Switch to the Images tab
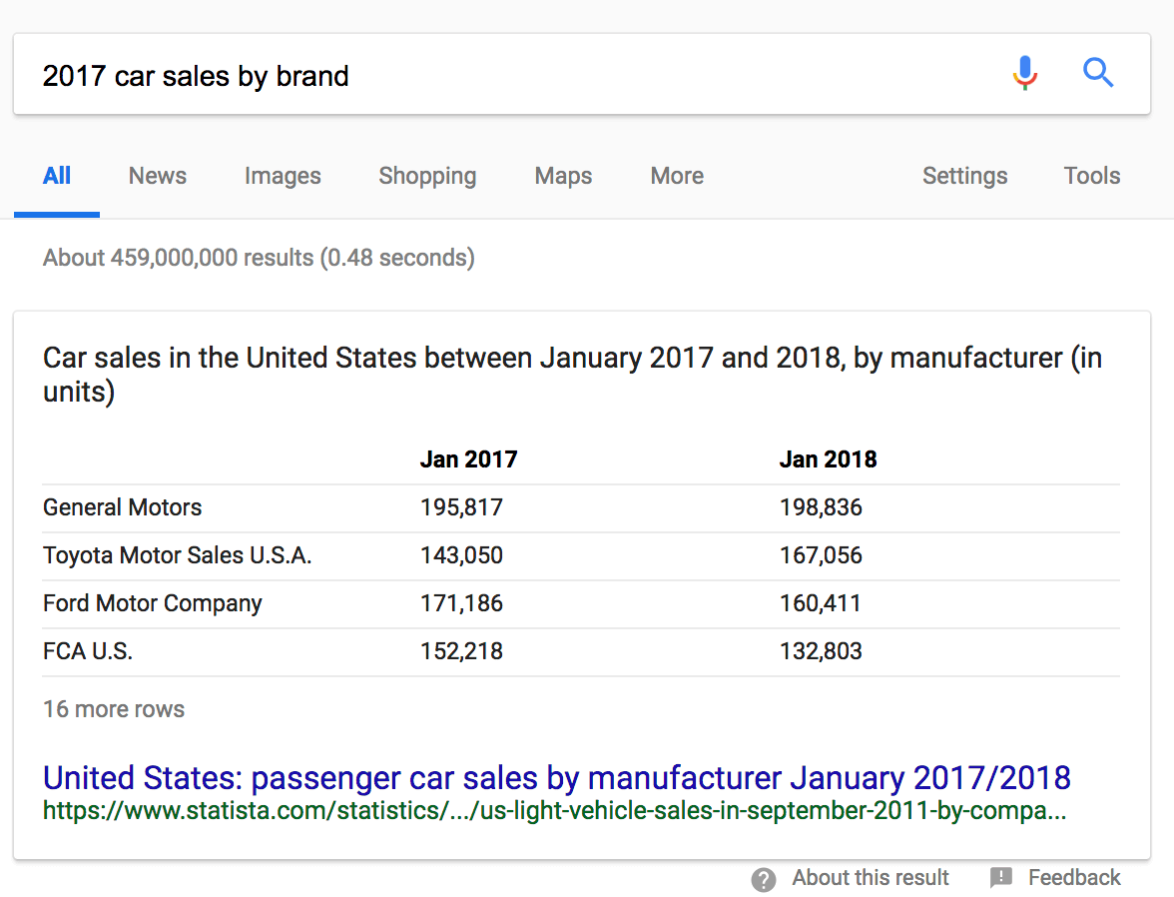 pos(283,176)
